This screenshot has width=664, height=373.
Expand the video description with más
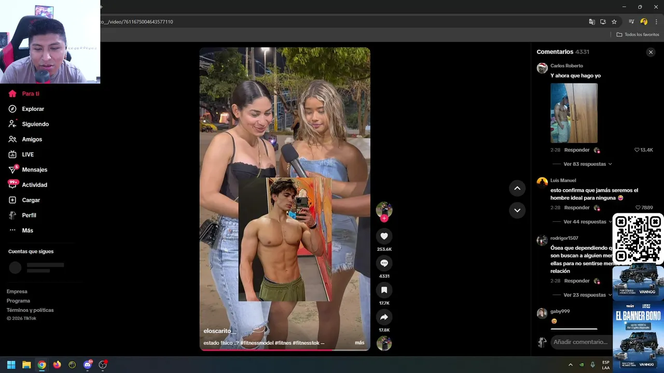pos(359,343)
